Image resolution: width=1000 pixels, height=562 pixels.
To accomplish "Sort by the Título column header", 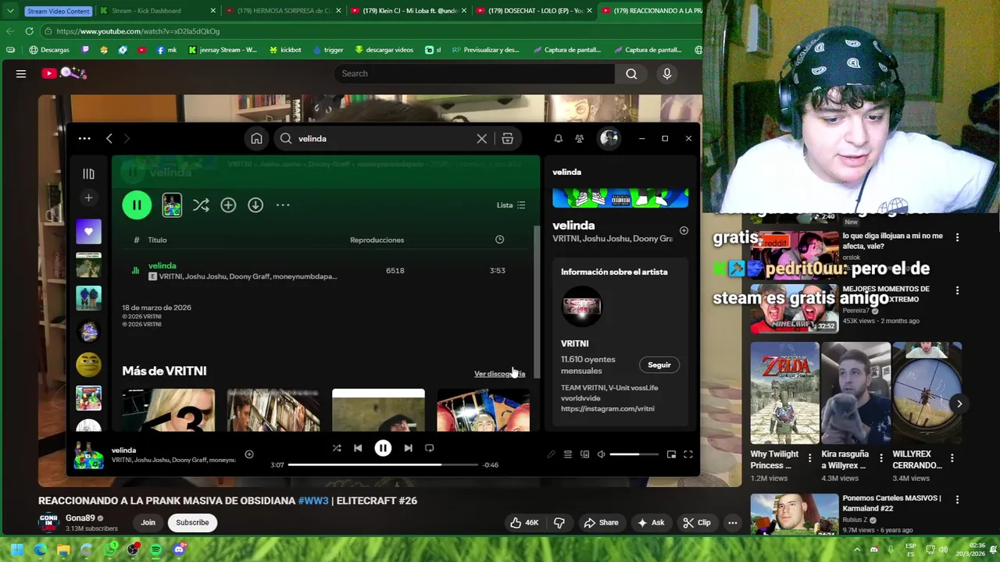I will tap(157, 240).
